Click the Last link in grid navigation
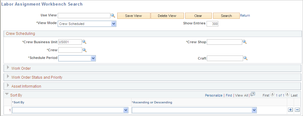The height and width of the screenshot is (116, 303). coord(294,95)
